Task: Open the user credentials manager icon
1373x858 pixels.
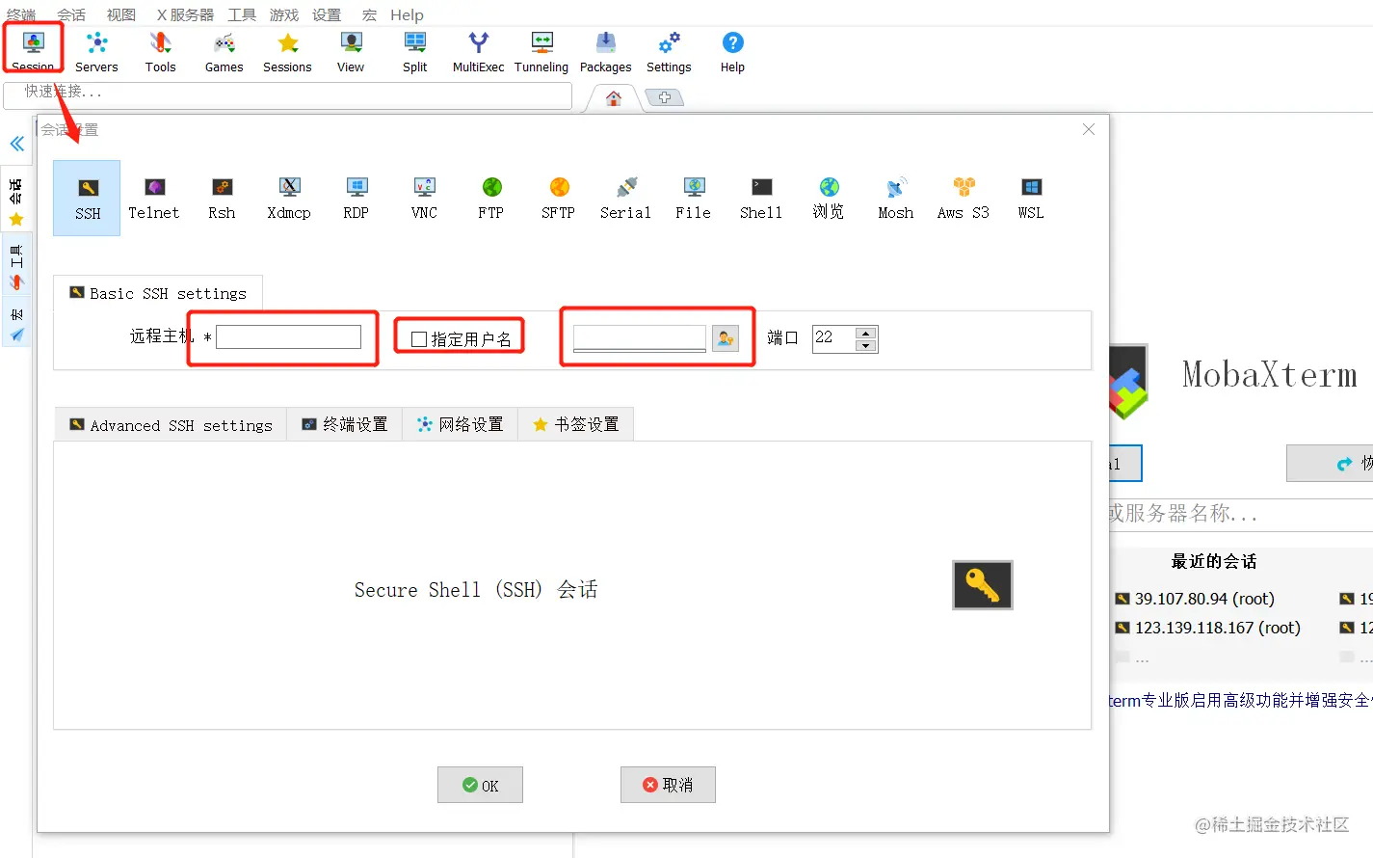Action: click(726, 338)
